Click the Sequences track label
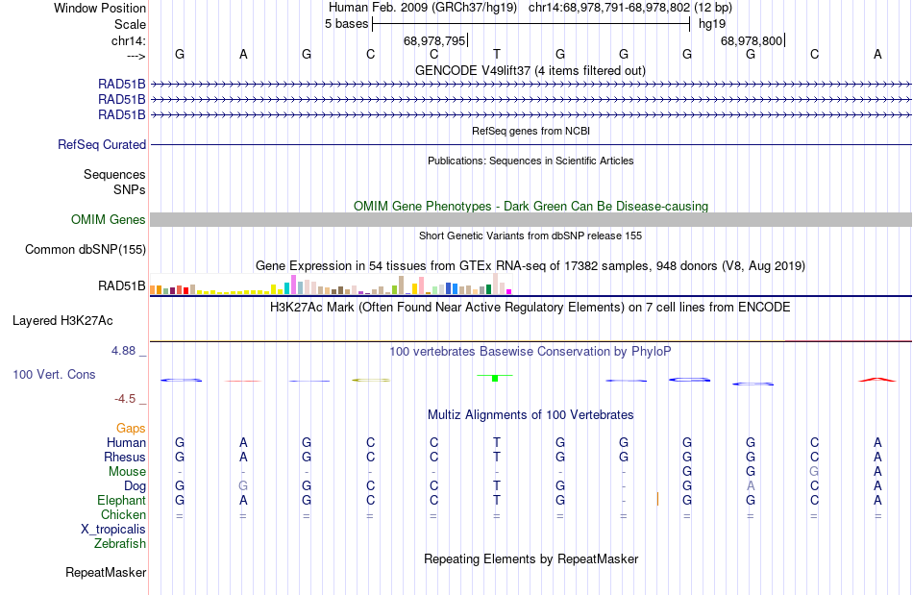Image resolution: width=913 pixels, height=595 pixels. 114,174
